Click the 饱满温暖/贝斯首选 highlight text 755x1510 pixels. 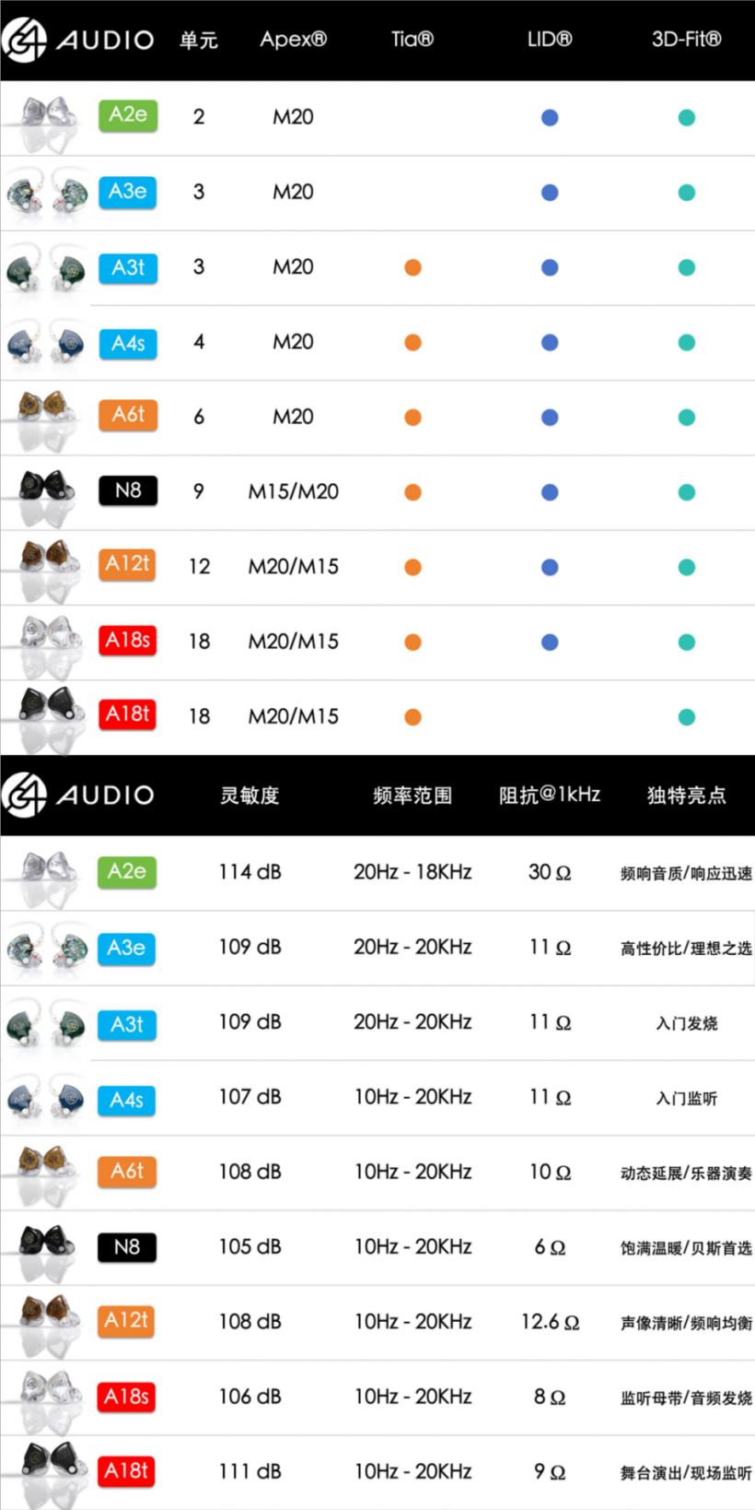point(686,1248)
